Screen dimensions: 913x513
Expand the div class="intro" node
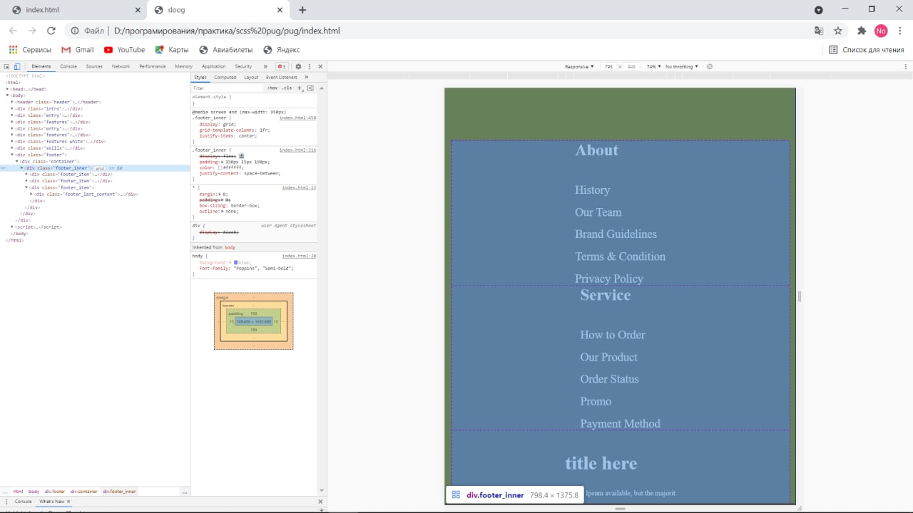tap(13, 108)
